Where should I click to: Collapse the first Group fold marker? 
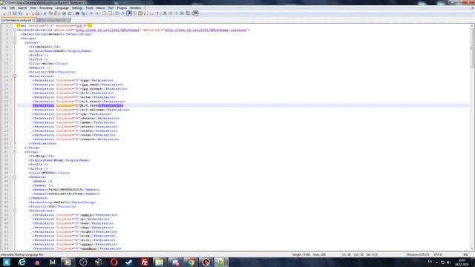15,43
